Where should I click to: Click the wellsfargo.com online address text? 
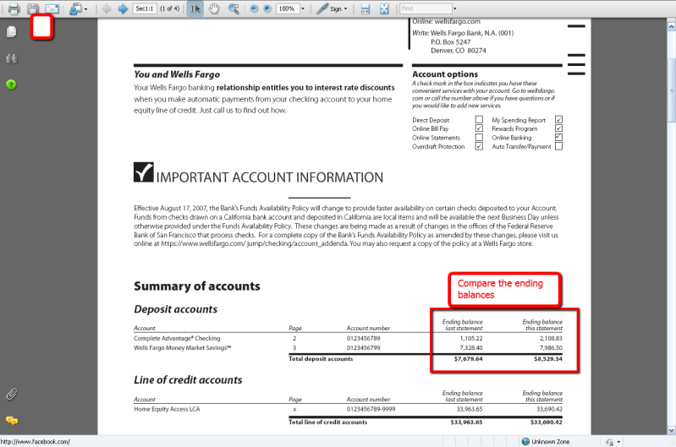tap(457, 21)
